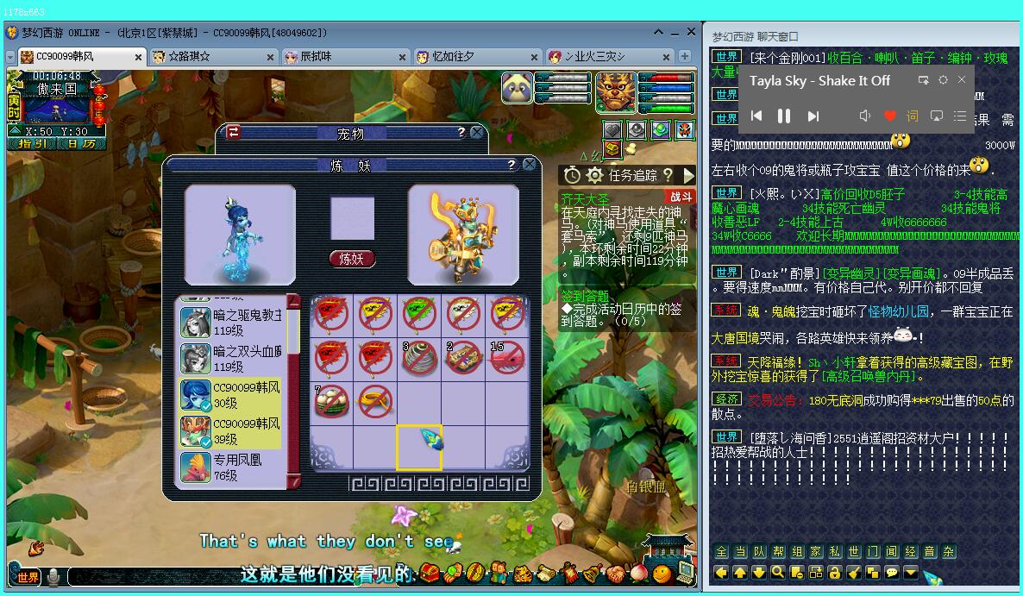Toggle the voice microphone input
1023x596 pixels.
53,576
